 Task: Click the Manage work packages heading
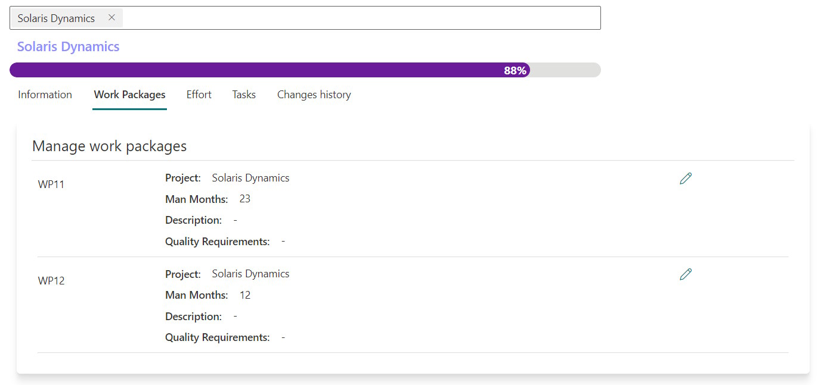pos(109,146)
